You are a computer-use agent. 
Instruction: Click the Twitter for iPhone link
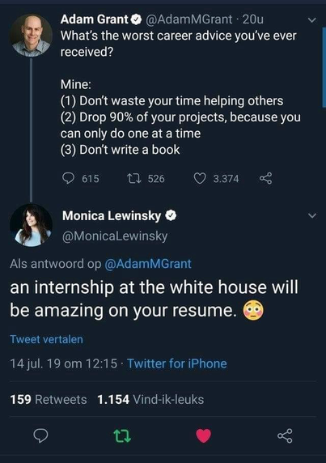(x=177, y=363)
